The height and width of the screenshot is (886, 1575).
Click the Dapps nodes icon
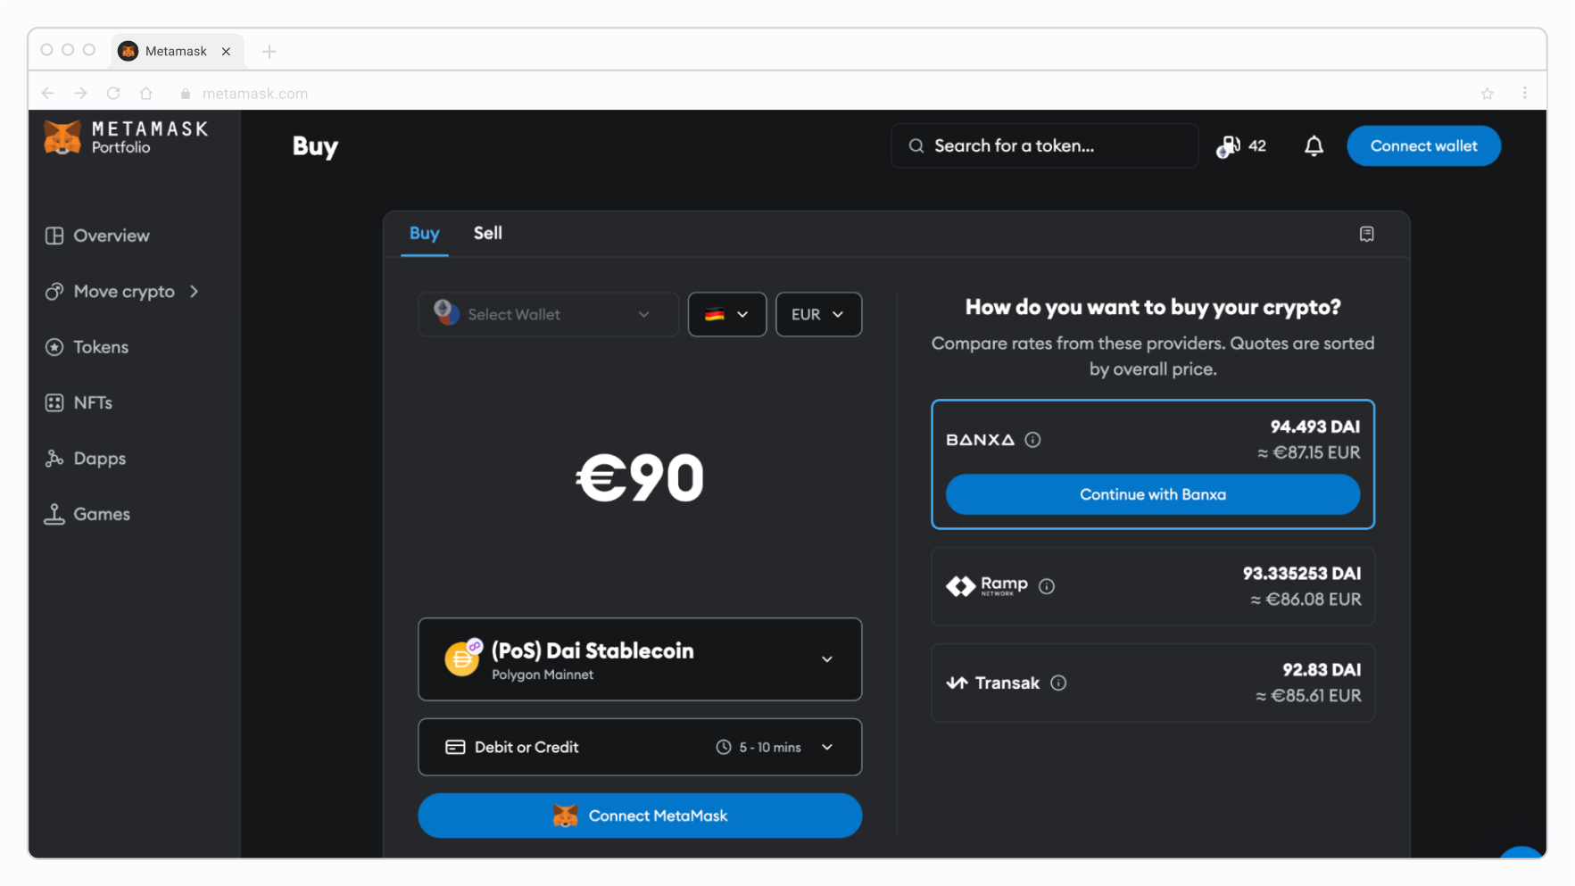pos(54,459)
